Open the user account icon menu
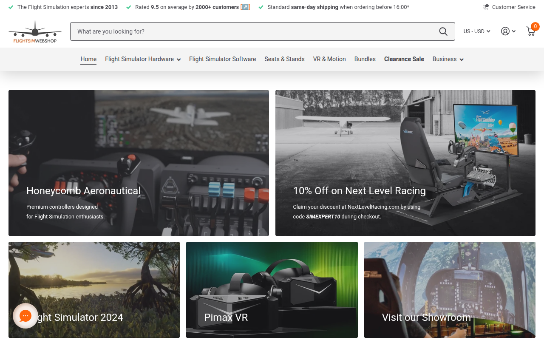 click(508, 31)
